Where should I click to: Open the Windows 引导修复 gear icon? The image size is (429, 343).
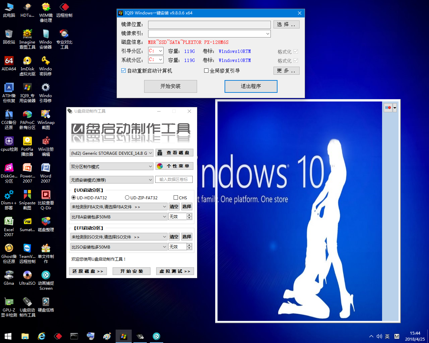click(46, 93)
